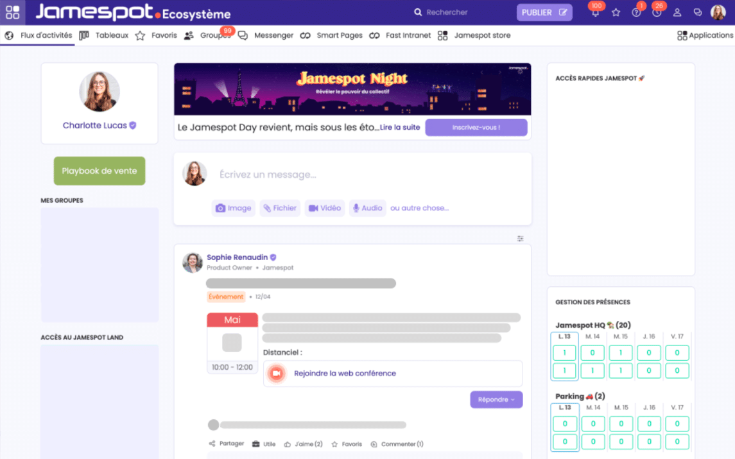
Task: Open the help question mark icon
Action: click(636, 12)
